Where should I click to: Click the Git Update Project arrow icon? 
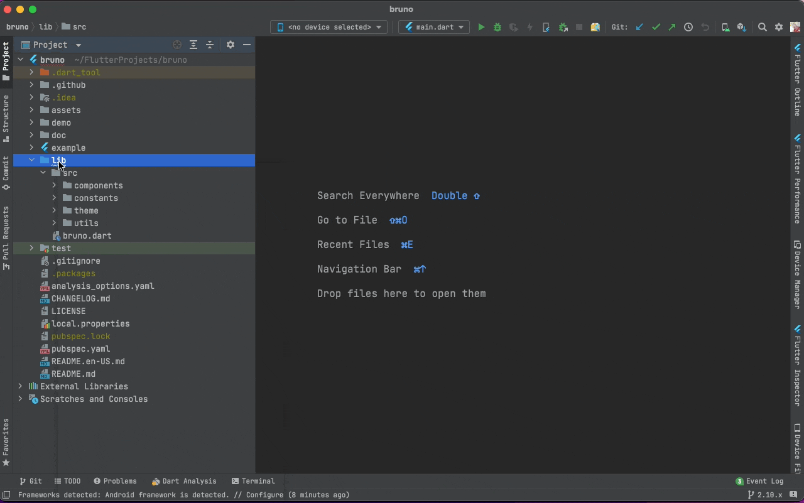[x=639, y=27]
